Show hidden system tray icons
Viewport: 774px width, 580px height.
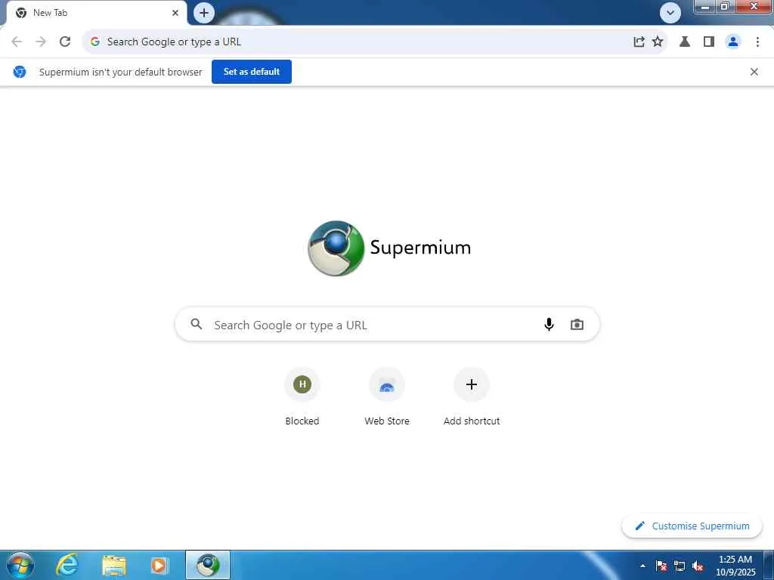click(x=642, y=566)
